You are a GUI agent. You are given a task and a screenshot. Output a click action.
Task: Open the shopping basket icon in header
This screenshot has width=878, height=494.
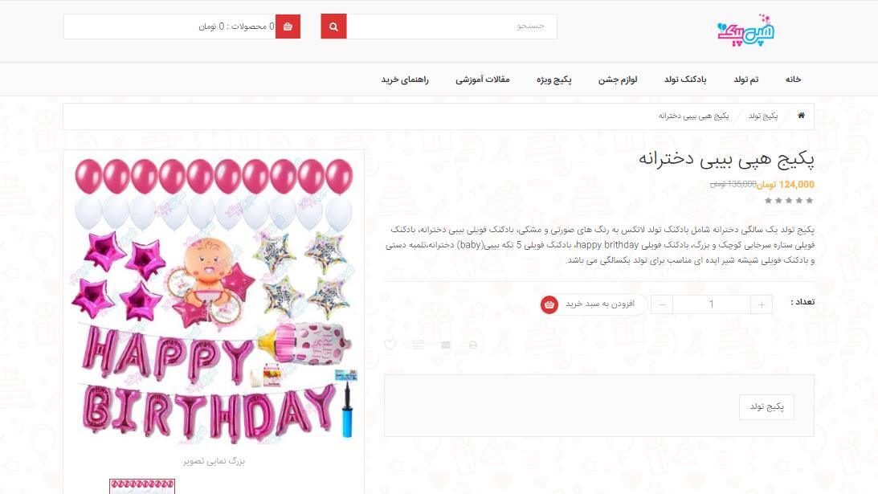[x=288, y=27]
